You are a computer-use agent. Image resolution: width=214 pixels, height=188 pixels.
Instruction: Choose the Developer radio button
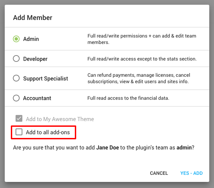pyautogui.click(x=16, y=59)
